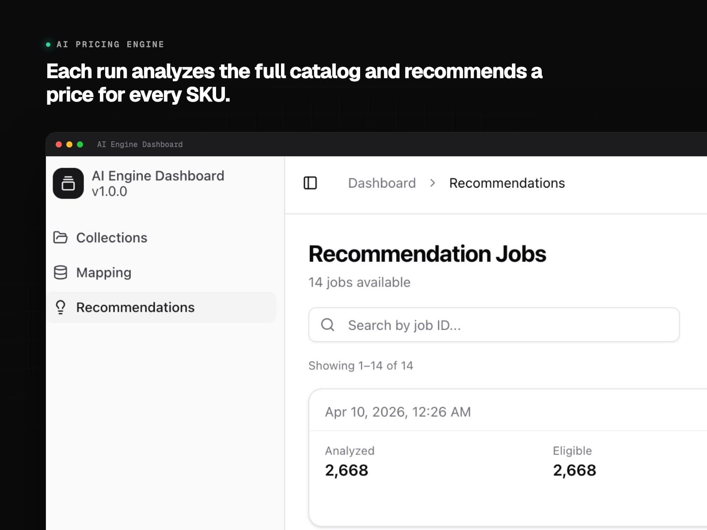This screenshot has width=707, height=530.
Task: Click the Recommendations lightbulb icon
Action: [61, 307]
